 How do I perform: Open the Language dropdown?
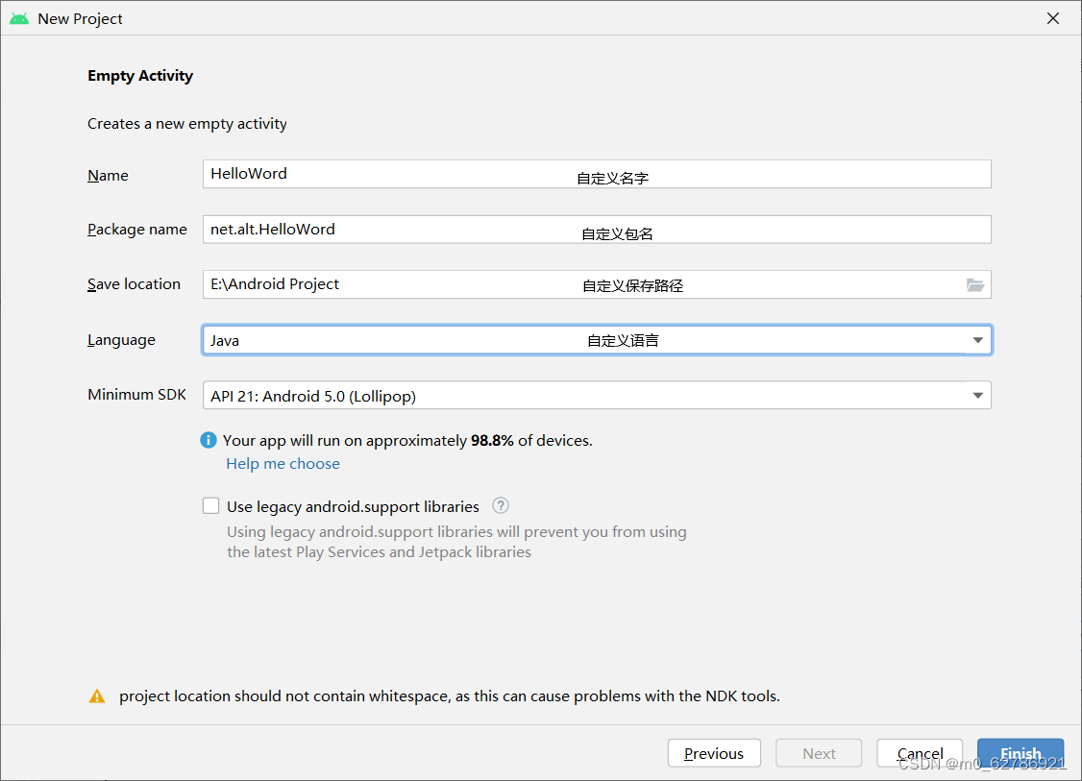[977, 339]
